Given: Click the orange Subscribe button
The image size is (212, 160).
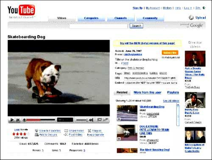Looking at the screenshot, I should pyautogui.click(x=170, y=52).
